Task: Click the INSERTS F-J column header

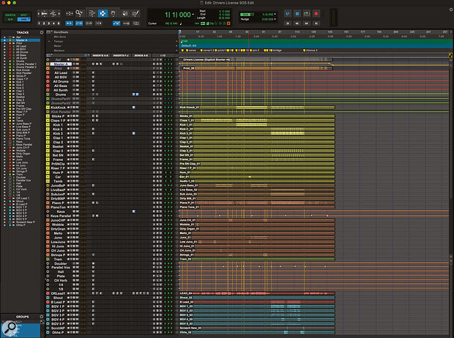Action: tap(121, 56)
